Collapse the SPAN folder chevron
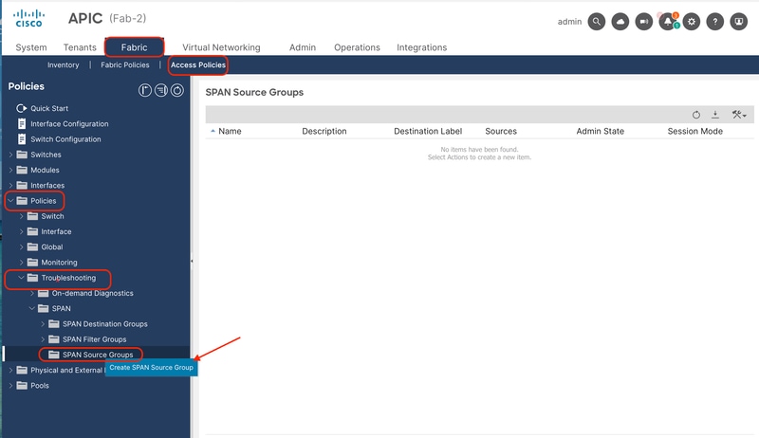Viewport: 759px width, 438px height. coord(32,308)
